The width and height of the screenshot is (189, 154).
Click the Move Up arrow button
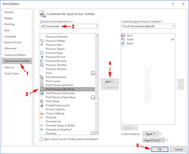pyautogui.click(x=181, y=81)
